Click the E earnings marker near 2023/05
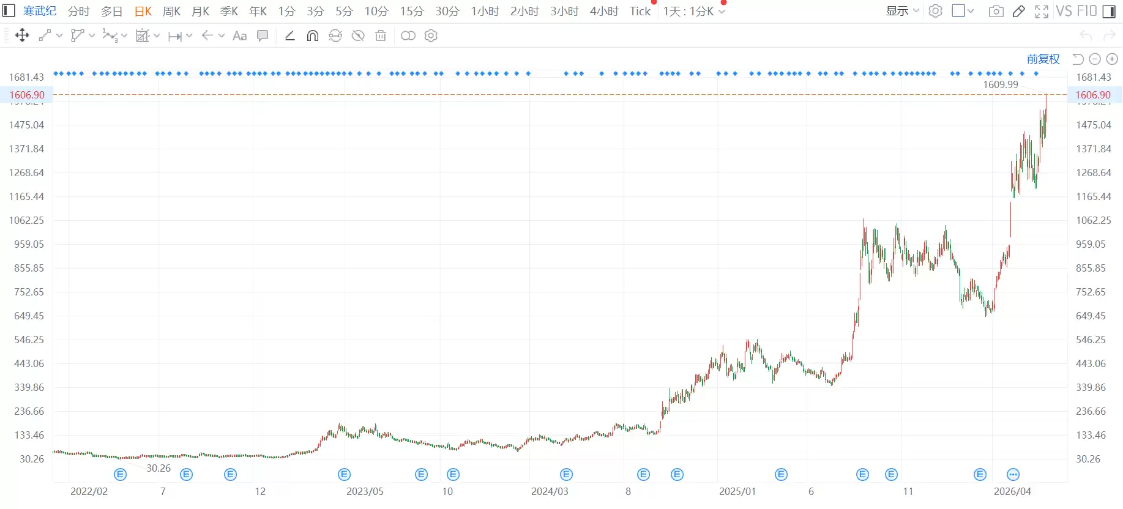1123x509 pixels. tap(344, 474)
